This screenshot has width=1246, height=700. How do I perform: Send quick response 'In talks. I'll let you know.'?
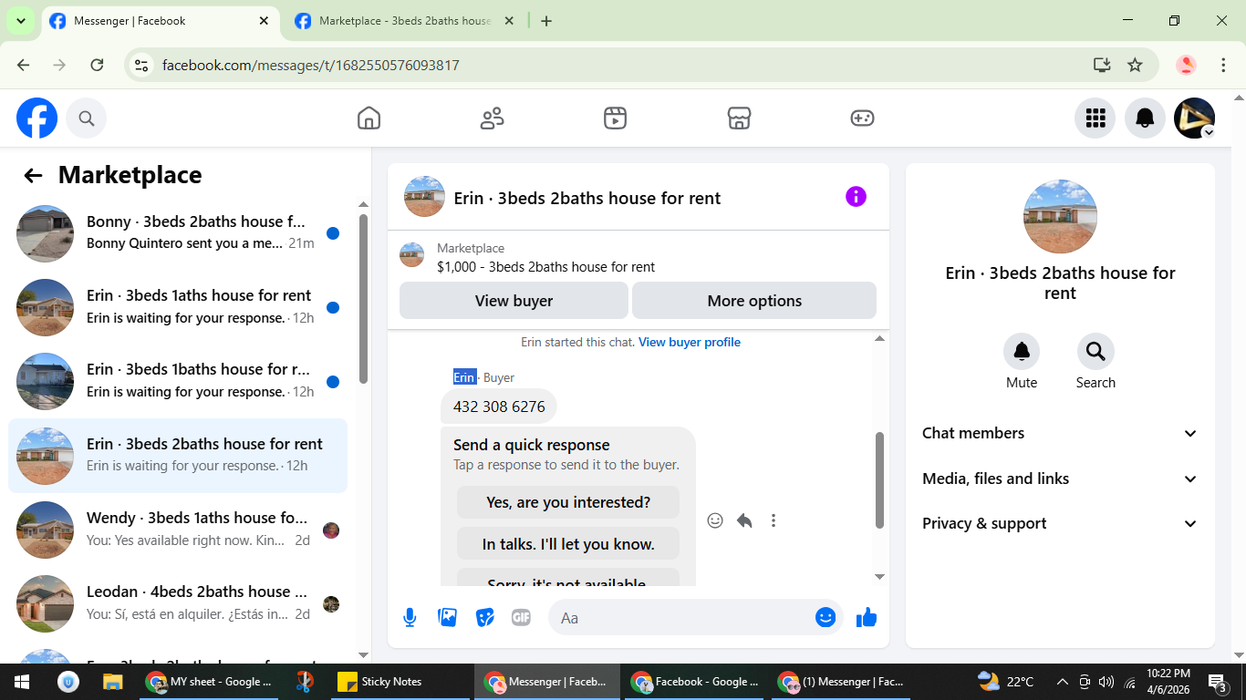point(568,544)
